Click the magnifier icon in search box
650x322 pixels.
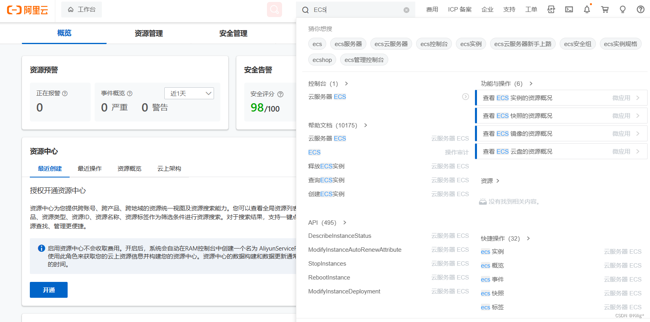click(306, 10)
